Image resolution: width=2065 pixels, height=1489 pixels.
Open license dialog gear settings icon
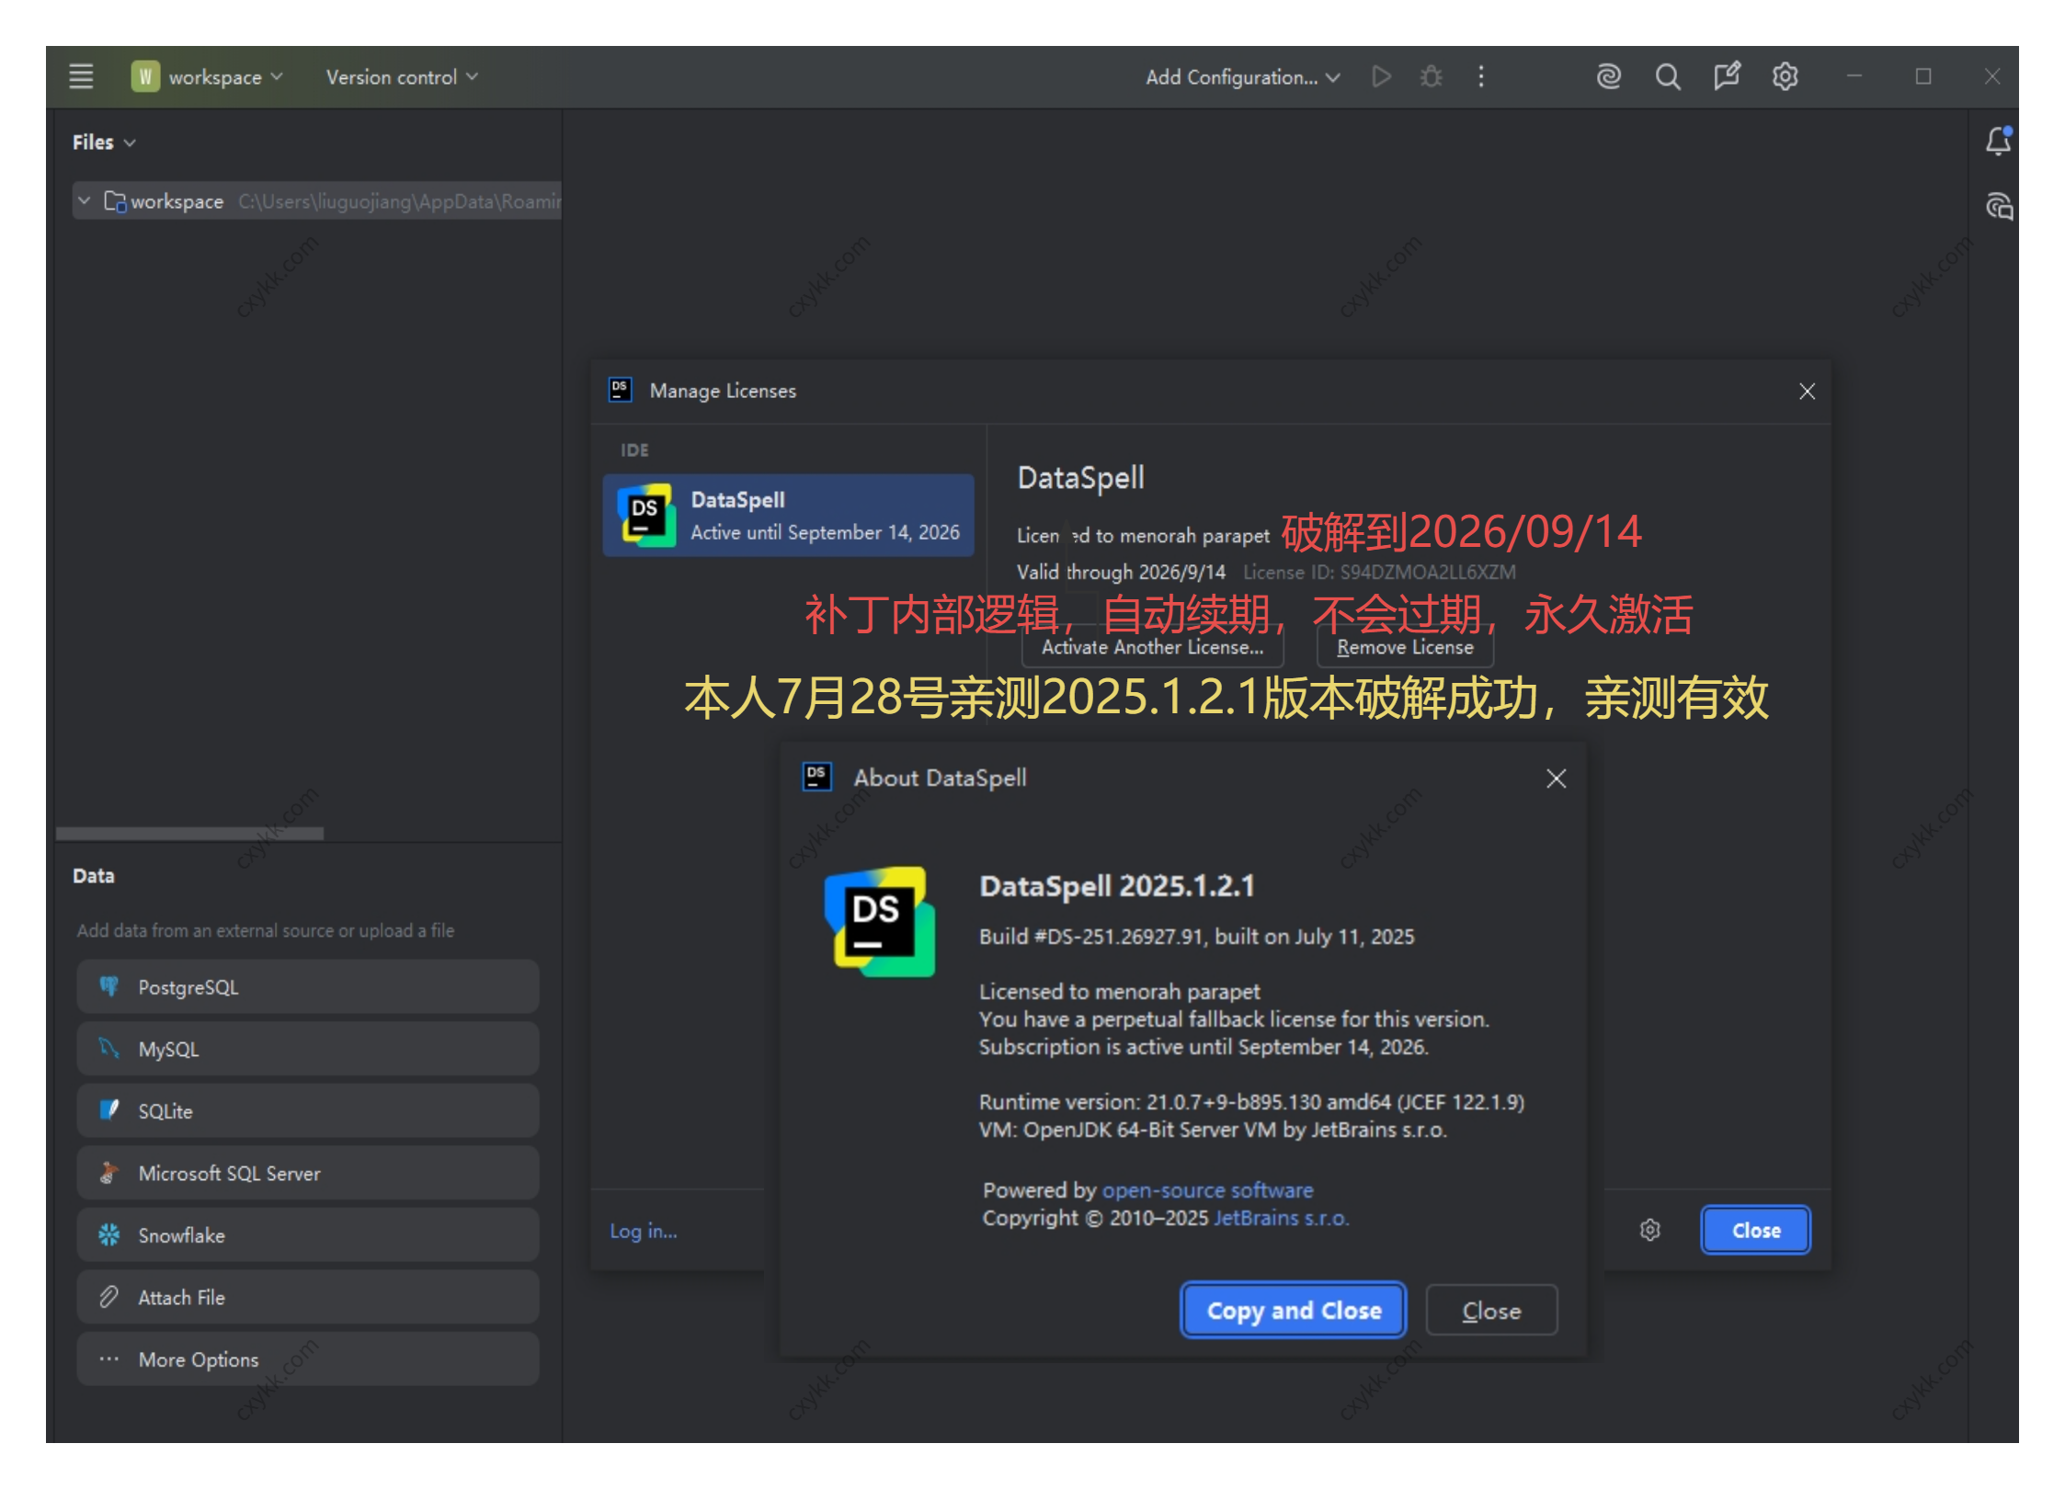1650,1230
